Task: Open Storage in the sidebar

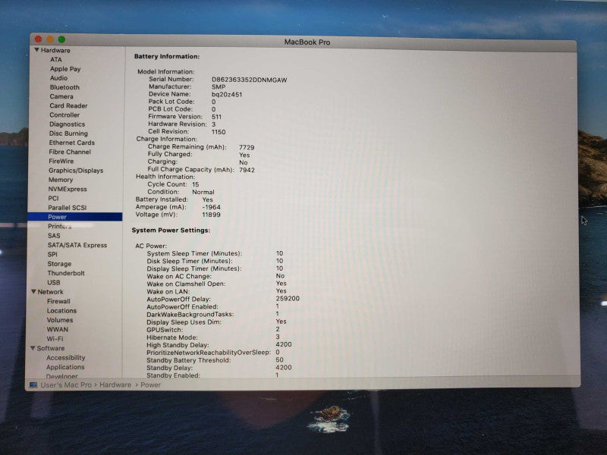Action: (x=59, y=264)
